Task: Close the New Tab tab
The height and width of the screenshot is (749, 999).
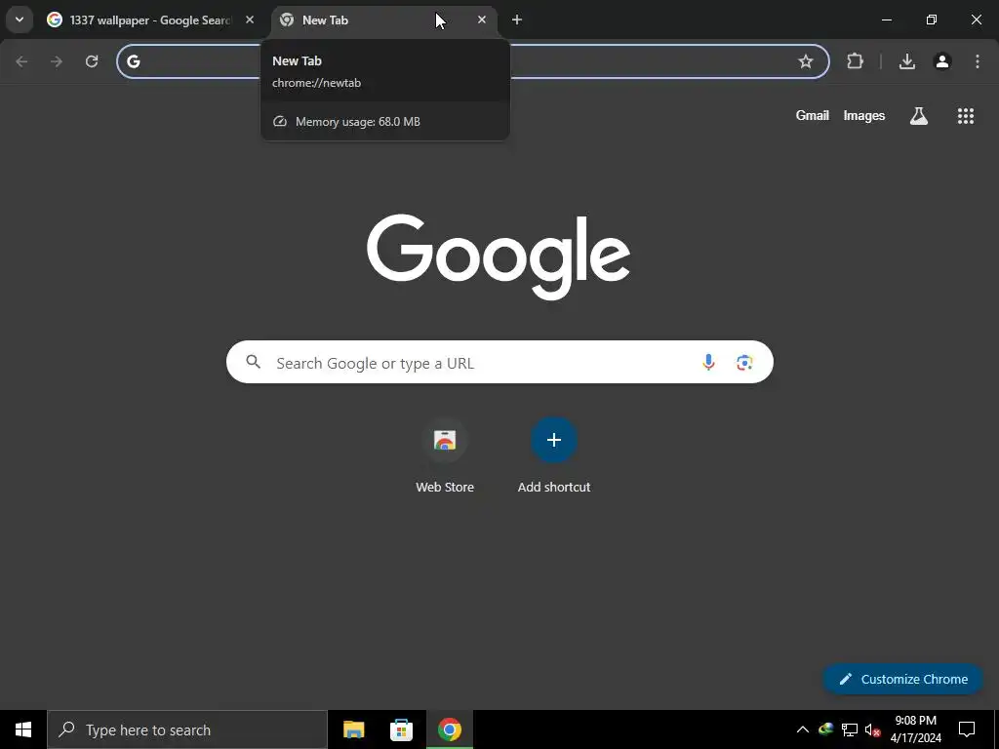Action: point(482,20)
